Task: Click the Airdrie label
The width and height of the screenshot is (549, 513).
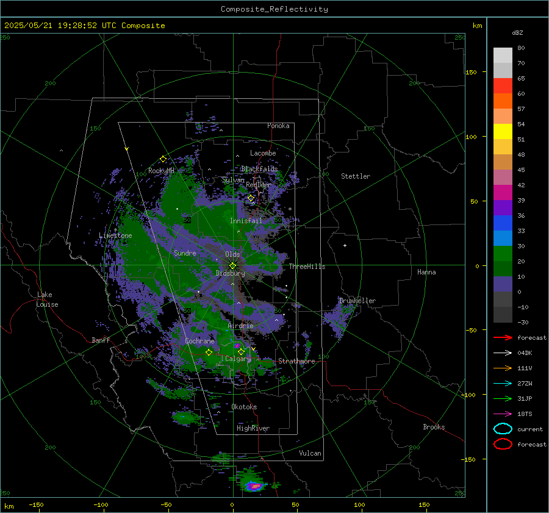Action: click(240, 326)
